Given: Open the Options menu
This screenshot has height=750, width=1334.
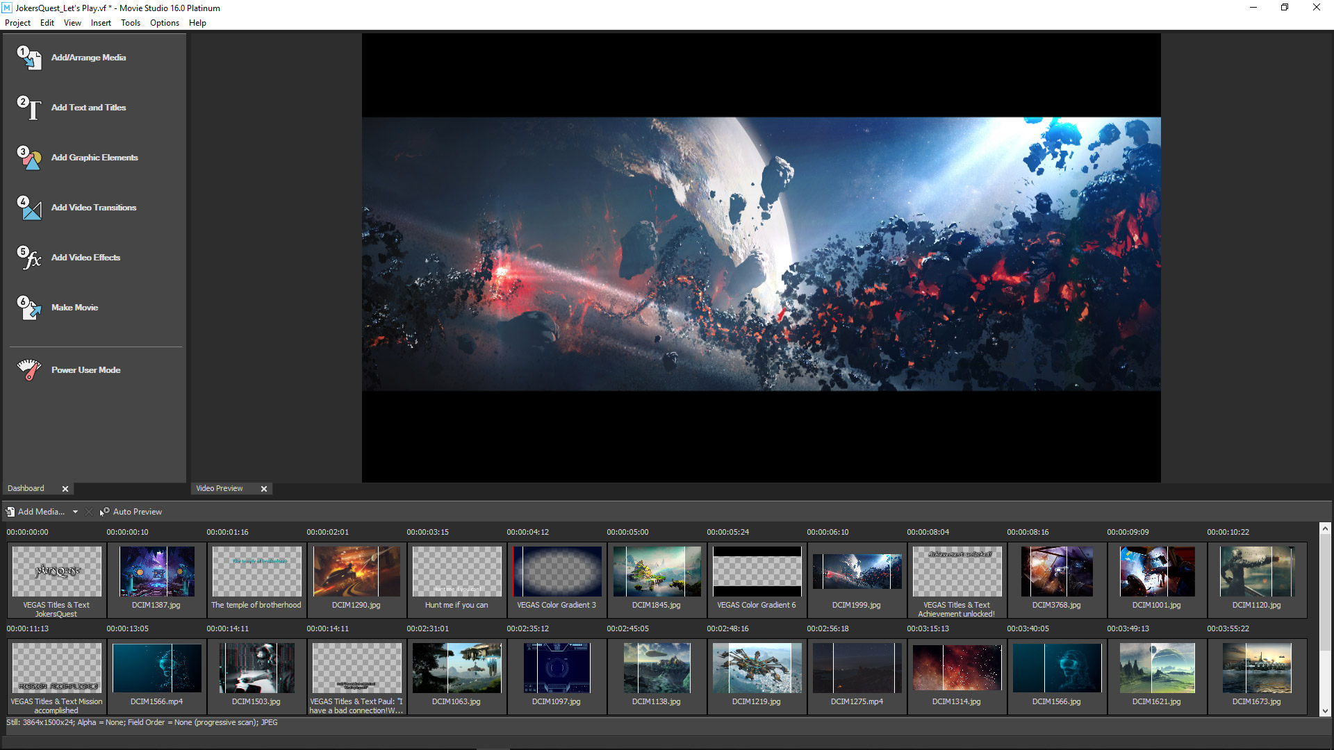Looking at the screenshot, I should [164, 23].
